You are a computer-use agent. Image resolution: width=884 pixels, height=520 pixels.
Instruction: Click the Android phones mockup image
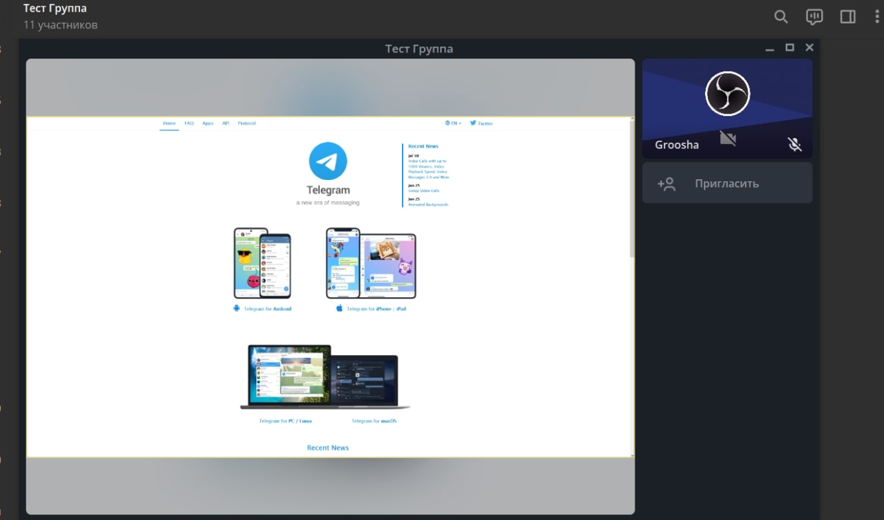[262, 263]
